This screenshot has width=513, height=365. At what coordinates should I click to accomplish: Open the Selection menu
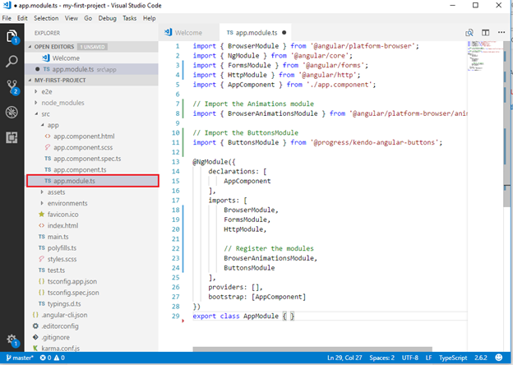click(46, 17)
